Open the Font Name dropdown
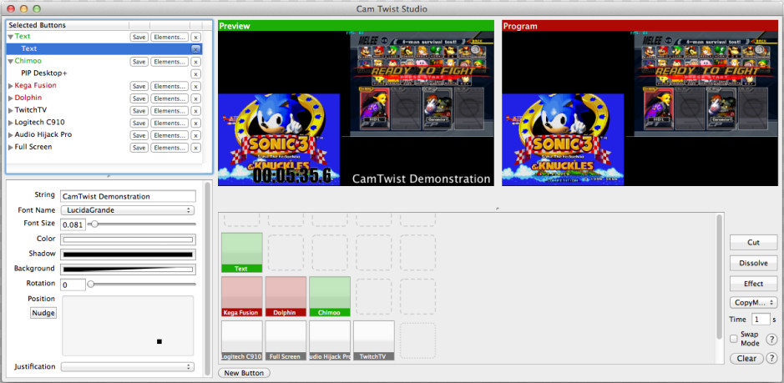784x383 pixels. point(128,210)
